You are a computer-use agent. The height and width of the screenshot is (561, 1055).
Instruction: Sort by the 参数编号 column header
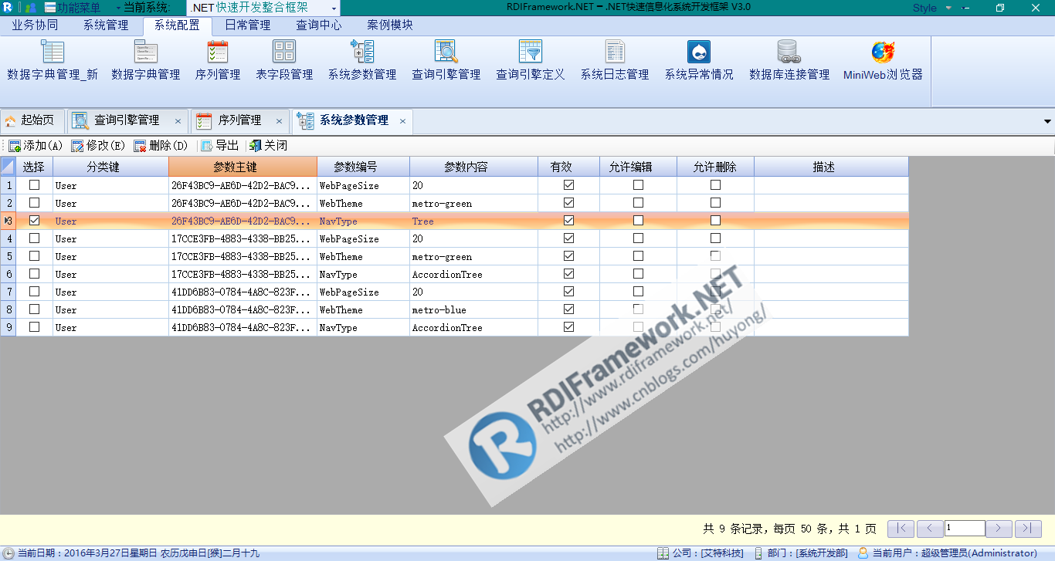click(x=363, y=167)
